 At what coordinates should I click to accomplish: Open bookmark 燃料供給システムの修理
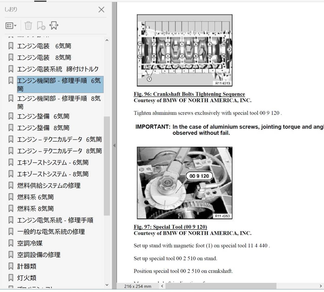(49, 186)
